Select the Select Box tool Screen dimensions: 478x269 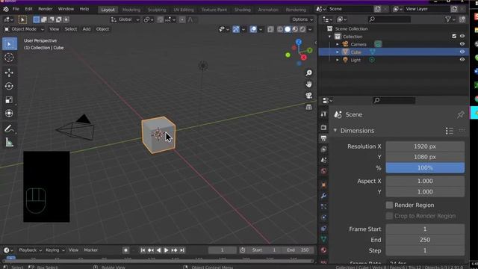point(10,44)
